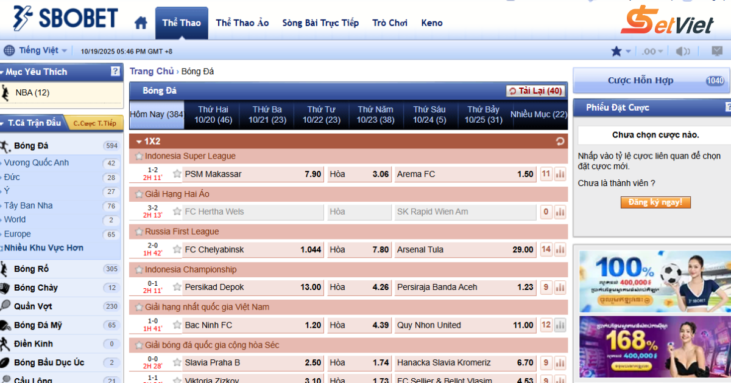Image resolution: width=731 pixels, height=383 pixels.
Task: Switch to Thứ Hai 10/20 tab
Action: (x=213, y=114)
